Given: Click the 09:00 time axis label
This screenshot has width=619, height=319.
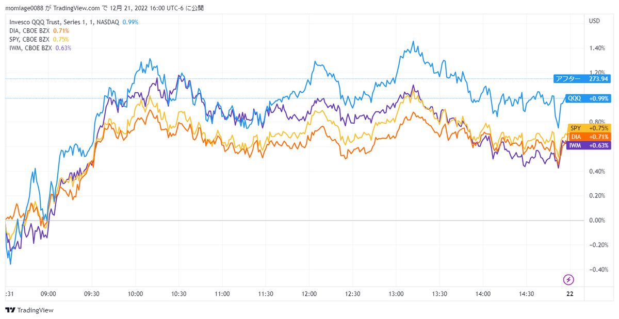Looking at the screenshot, I should [x=48, y=294].
